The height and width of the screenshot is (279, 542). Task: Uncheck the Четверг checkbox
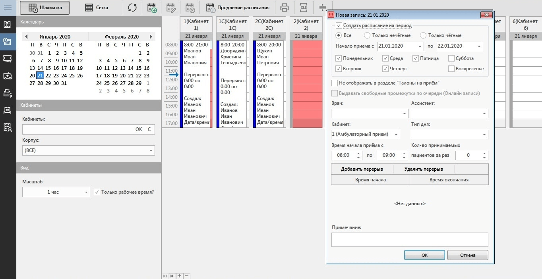tap(385, 69)
